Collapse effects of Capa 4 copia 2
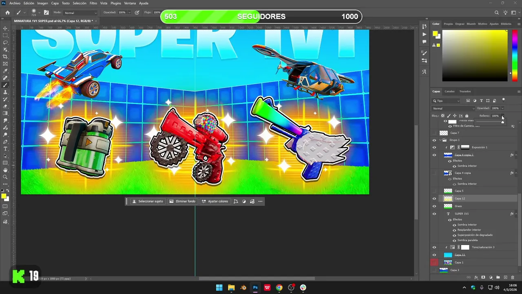 516,155
